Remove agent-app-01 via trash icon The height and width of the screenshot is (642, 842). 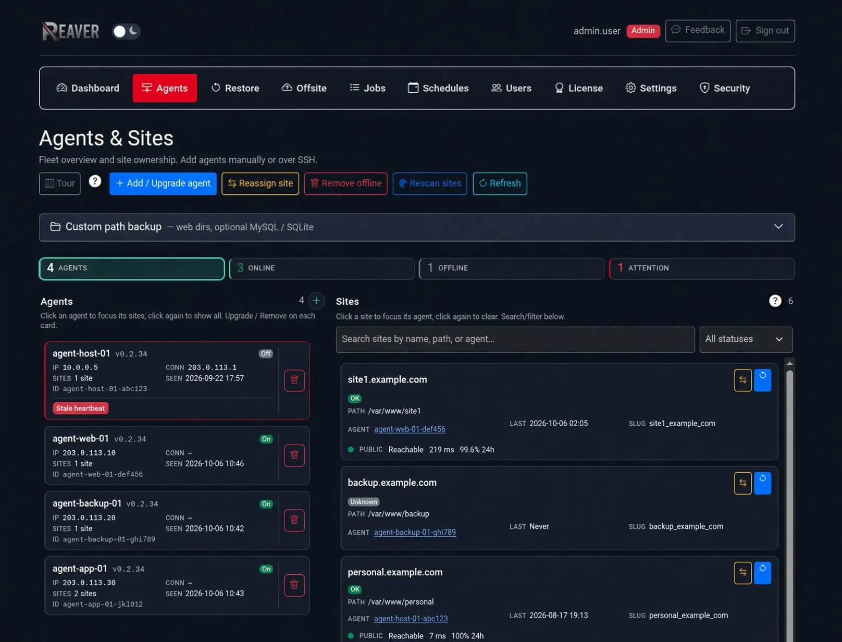click(294, 585)
